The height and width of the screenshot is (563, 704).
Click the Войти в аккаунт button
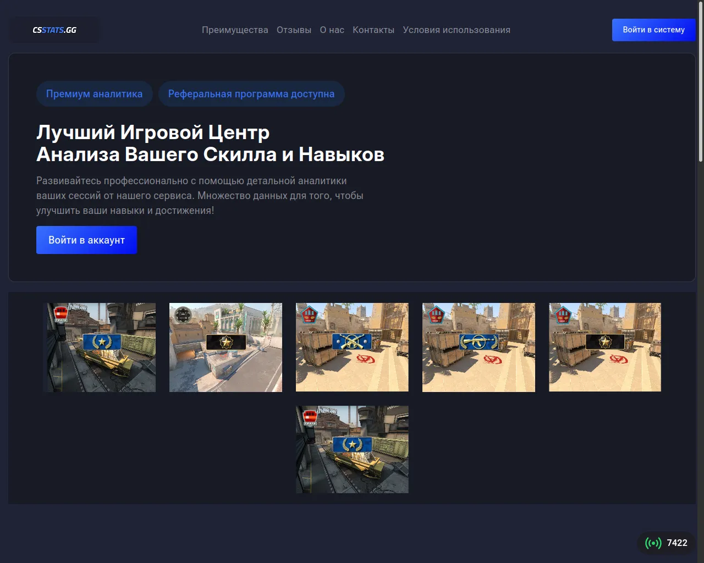(86, 240)
